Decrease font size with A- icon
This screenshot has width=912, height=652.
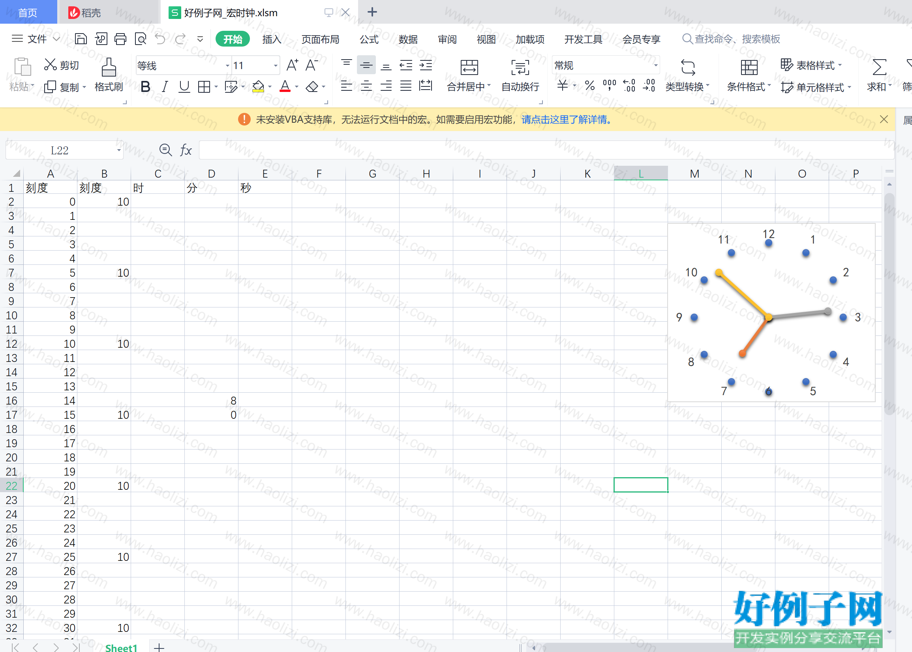(x=312, y=65)
